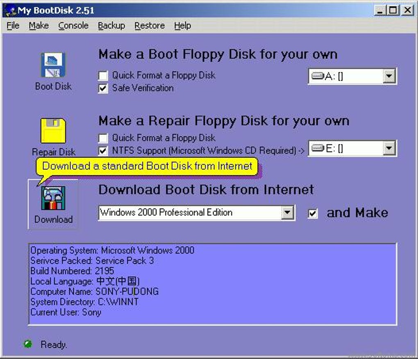Click the 'Current User: Sony' line
This screenshot has height=359, width=418.
click(x=66, y=312)
